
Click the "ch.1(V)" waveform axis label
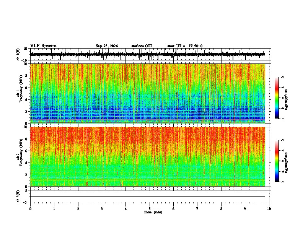click(18, 54)
